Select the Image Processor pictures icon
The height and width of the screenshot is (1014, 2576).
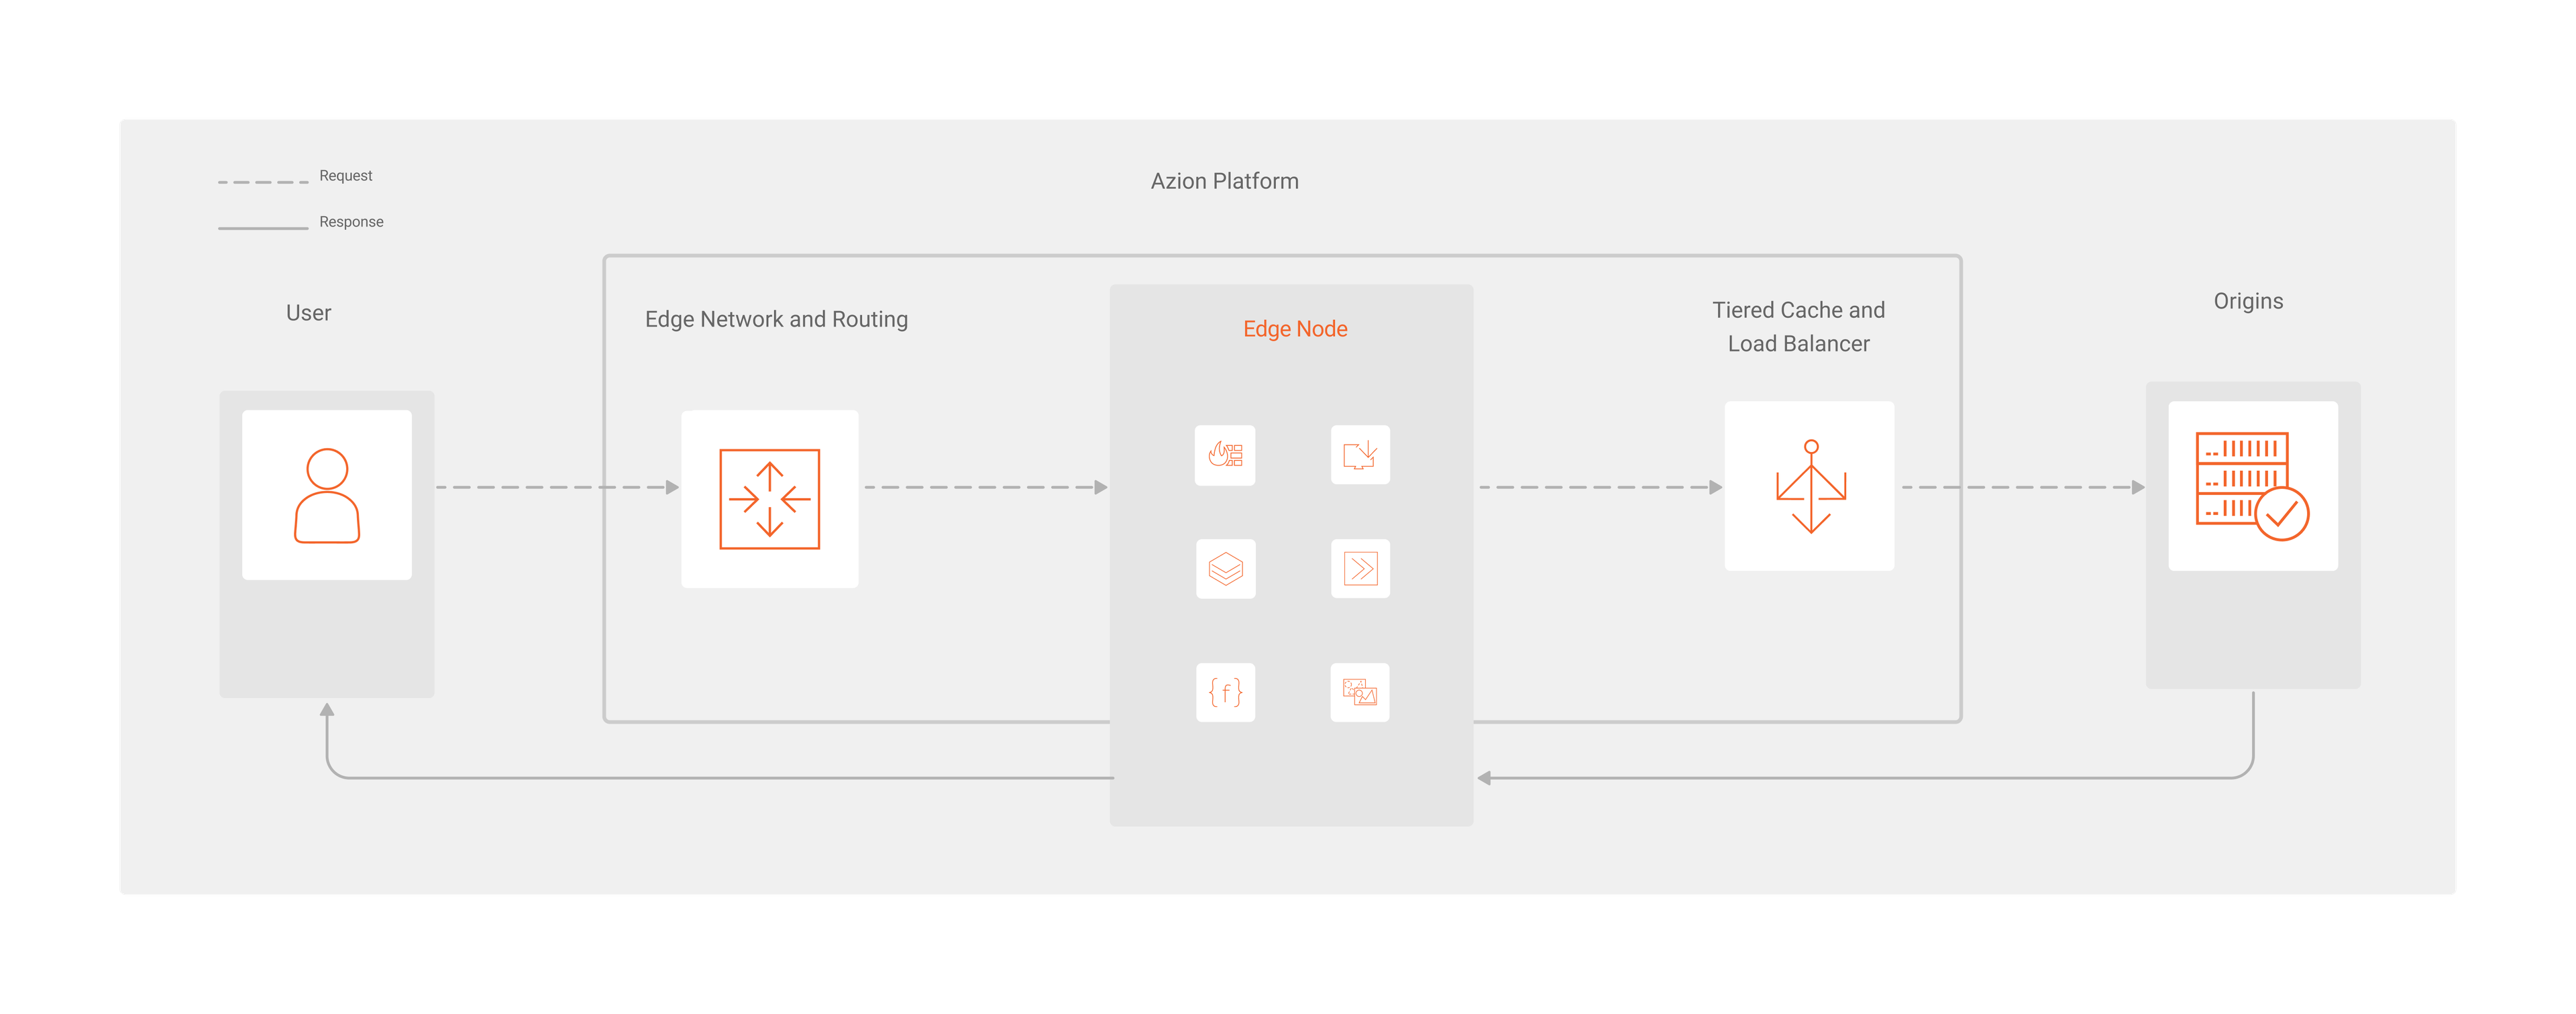pos(1360,692)
